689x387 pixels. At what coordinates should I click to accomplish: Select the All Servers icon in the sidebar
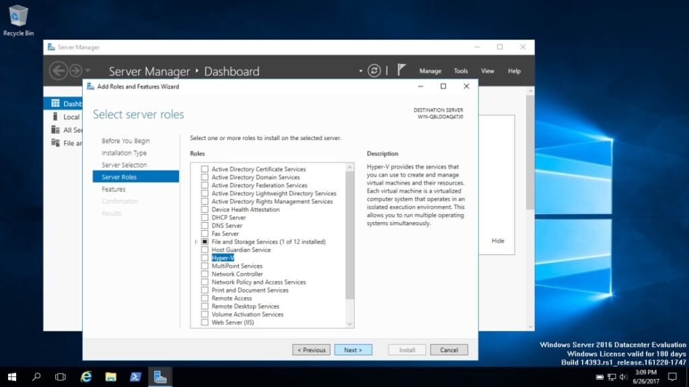tap(55, 130)
